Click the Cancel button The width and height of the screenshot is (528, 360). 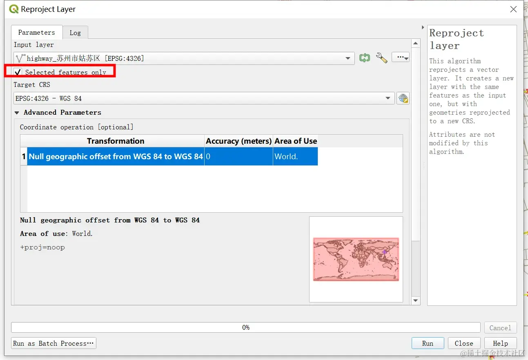coord(500,328)
